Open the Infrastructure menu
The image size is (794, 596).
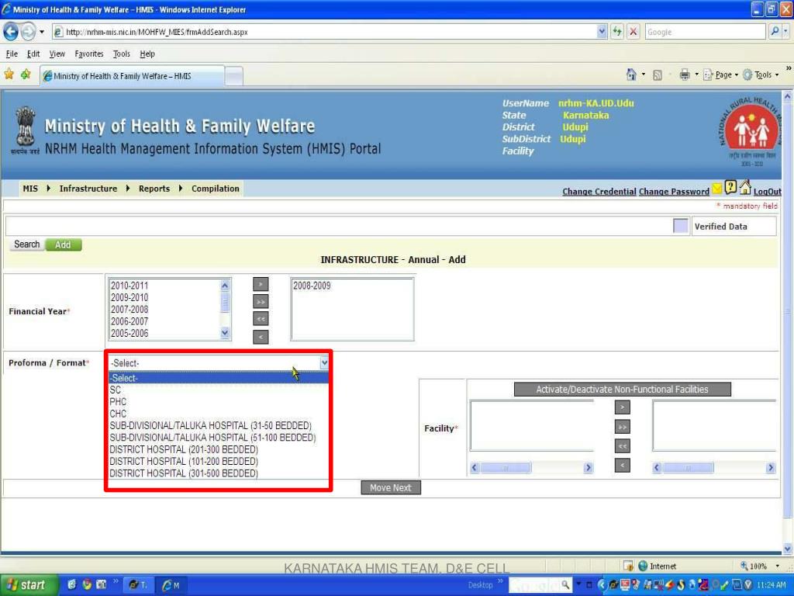88,189
